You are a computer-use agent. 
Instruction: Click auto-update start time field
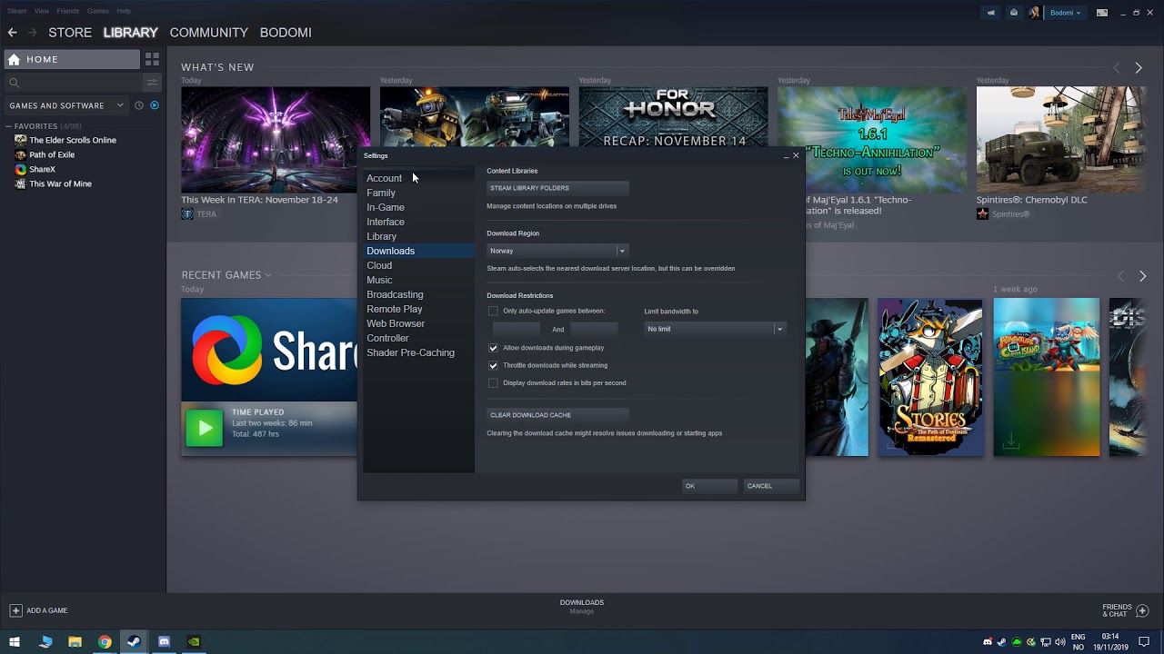tap(517, 329)
